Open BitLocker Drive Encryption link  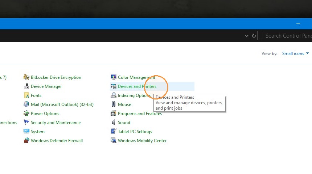pos(56,77)
